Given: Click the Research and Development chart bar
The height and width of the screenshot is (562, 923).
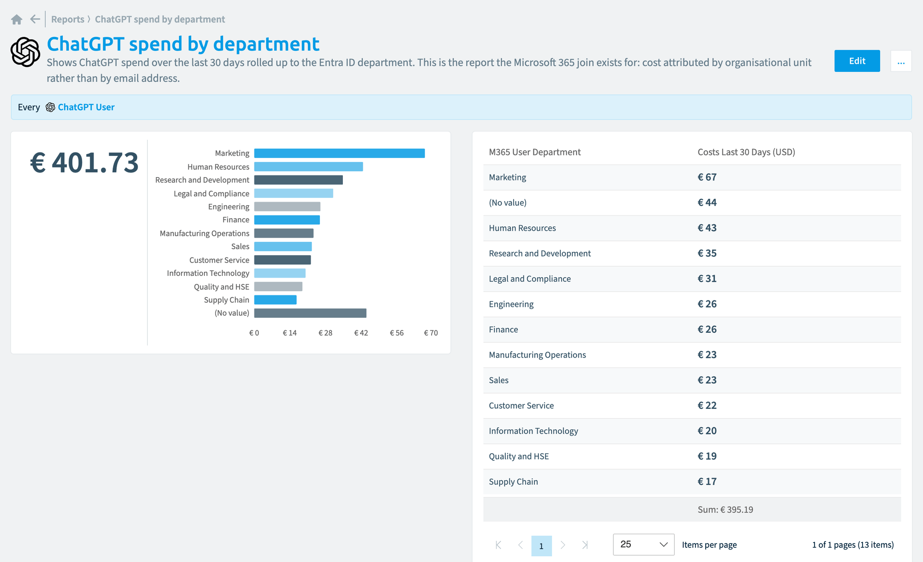Looking at the screenshot, I should click(299, 180).
